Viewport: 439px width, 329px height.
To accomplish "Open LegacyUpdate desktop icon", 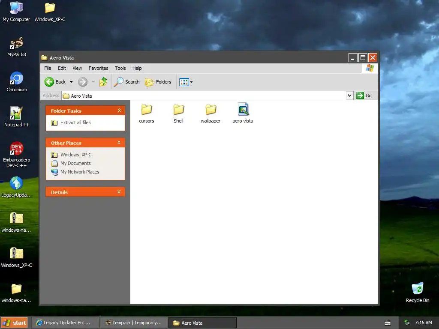I will point(16,187).
